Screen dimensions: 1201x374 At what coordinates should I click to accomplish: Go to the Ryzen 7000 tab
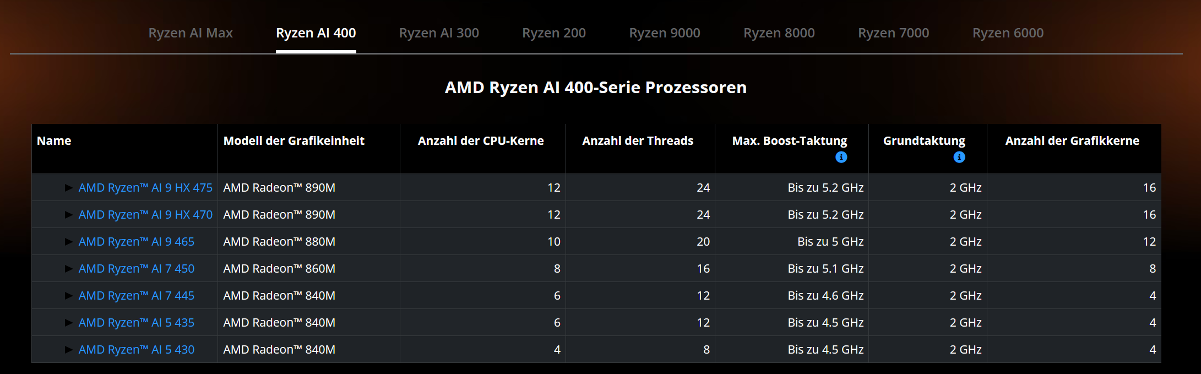point(894,33)
